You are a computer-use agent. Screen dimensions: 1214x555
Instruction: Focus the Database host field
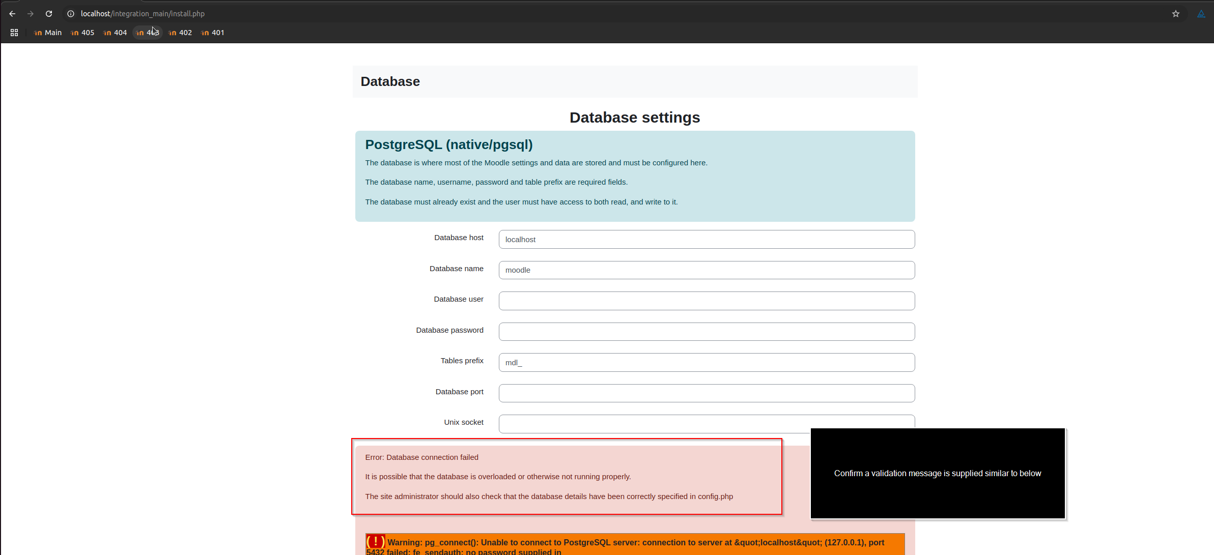click(707, 240)
